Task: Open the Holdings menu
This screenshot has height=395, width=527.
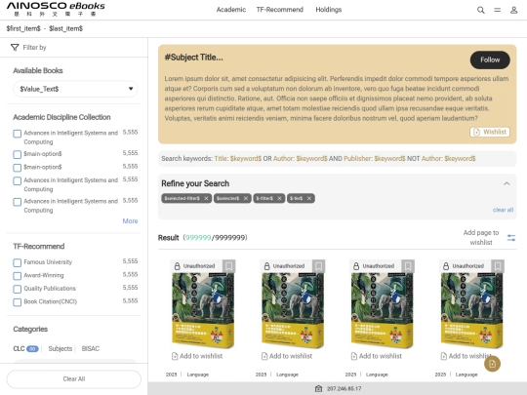Action: click(328, 10)
